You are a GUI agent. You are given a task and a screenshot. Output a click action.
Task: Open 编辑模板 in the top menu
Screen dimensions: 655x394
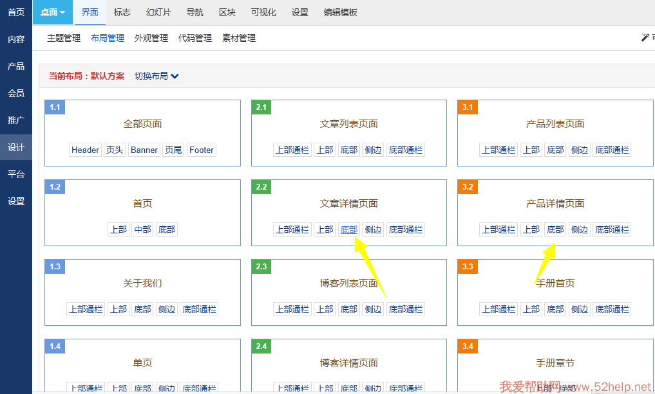pyautogui.click(x=340, y=13)
